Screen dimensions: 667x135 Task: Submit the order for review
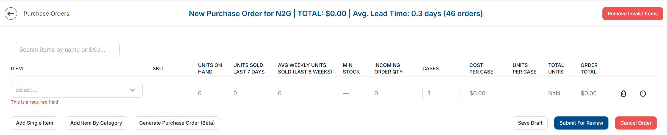tap(581, 123)
